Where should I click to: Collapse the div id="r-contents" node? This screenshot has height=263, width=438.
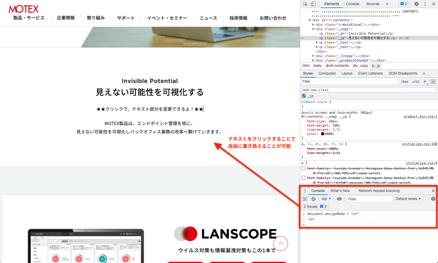coord(310,20)
